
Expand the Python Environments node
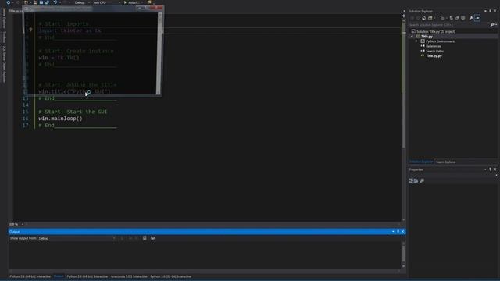click(x=416, y=41)
